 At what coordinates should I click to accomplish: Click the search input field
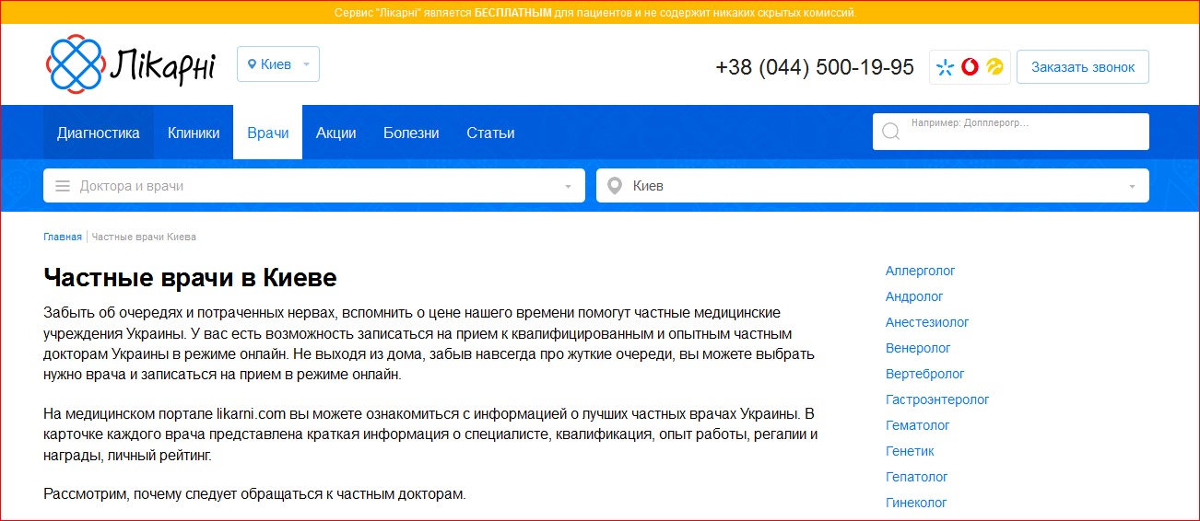(1023, 133)
